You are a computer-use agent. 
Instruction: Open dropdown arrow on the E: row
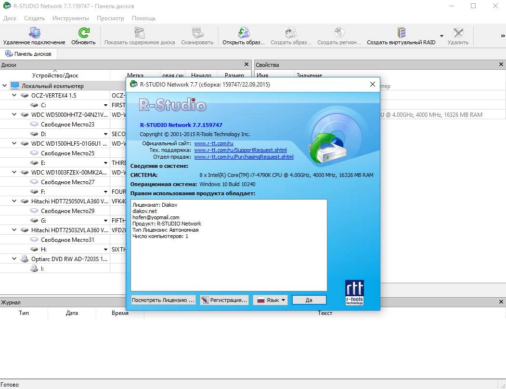coord(105,163)
